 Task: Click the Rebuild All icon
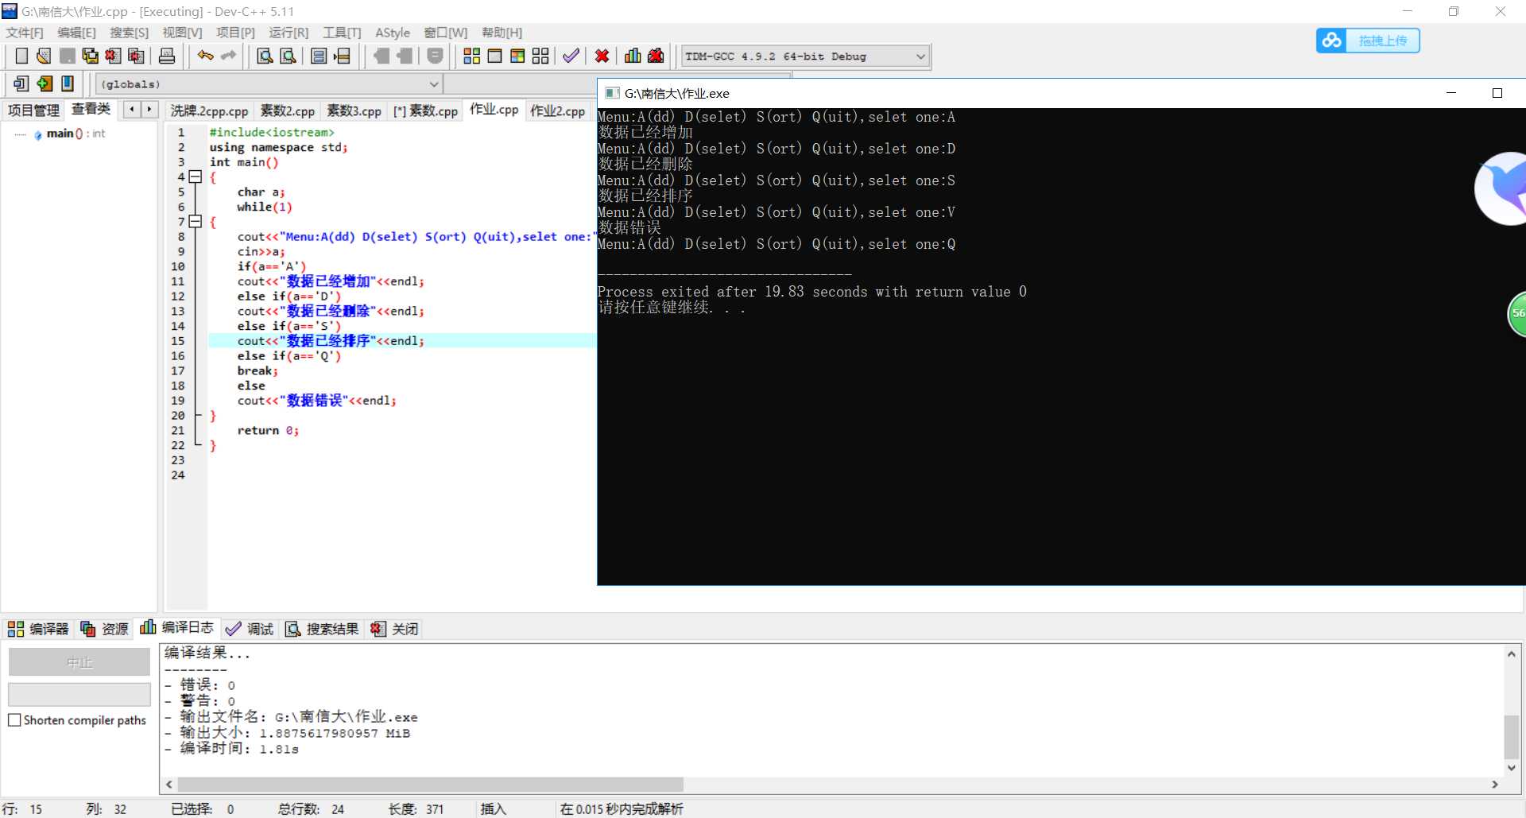pyautogui.click(x=540, y=56)
